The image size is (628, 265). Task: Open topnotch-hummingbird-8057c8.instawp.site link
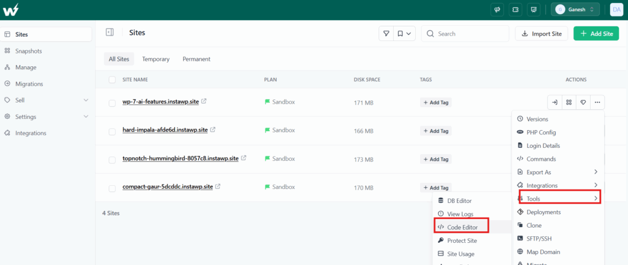tap(180, 158)
